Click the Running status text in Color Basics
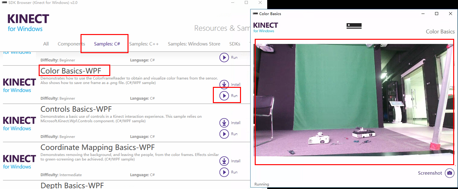Viewport: 458px width, 189px height. 261,184
